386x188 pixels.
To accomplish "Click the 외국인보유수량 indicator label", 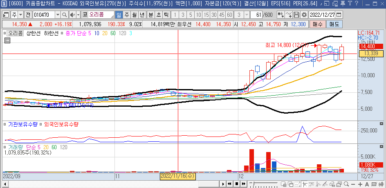I will pos(61,125).
